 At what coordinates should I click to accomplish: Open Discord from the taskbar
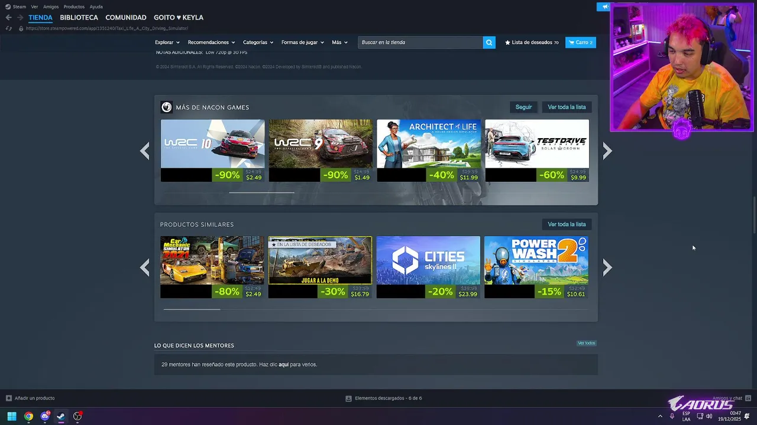click(45, 416)
